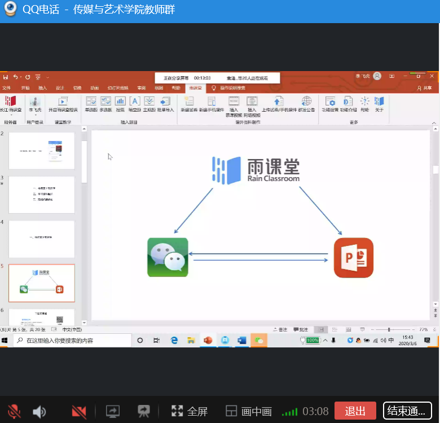Select slide 2 thumbnail
Image resolution: width=440 pixels, height=423 pixels.
(x=42, y=151)
